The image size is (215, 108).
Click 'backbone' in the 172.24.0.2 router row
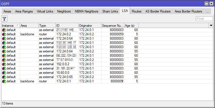(27, 34)
